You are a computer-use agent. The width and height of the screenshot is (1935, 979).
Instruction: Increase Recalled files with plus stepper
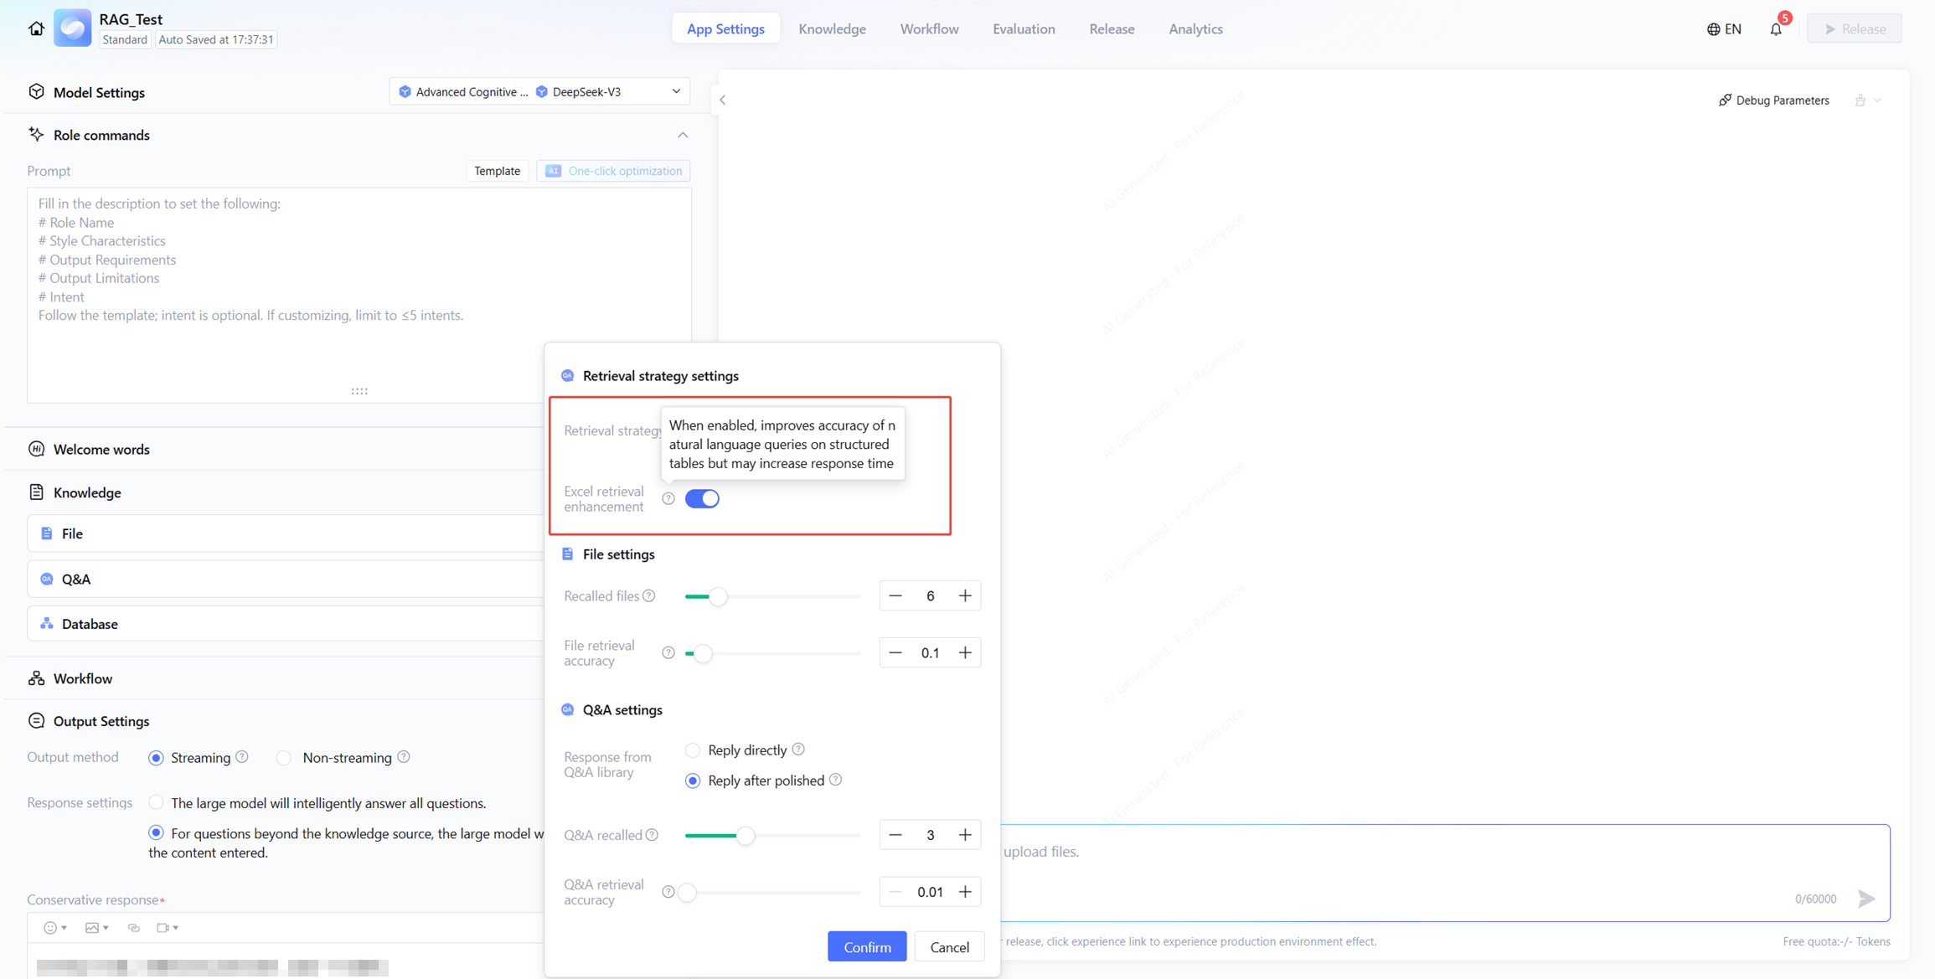click(x=965, y=595)
